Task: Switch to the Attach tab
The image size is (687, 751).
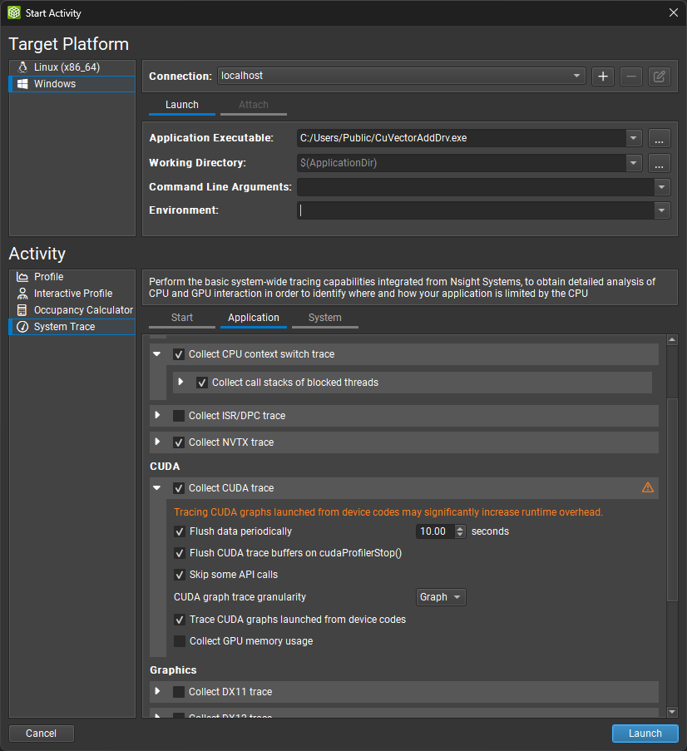Action: click(254, 105)
